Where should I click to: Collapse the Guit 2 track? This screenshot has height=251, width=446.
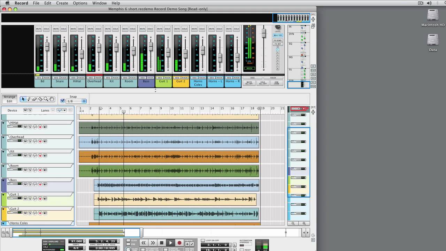[x=3, y=209]
